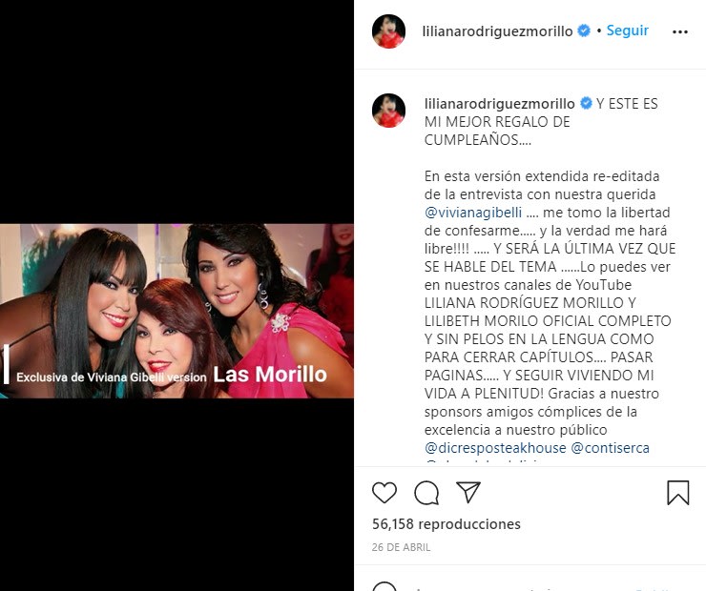
Task: Click the Las Morillo video title overlay
Action: coord(270,375)
